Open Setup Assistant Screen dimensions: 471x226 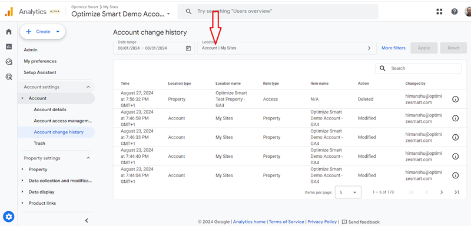pos(40,72)
